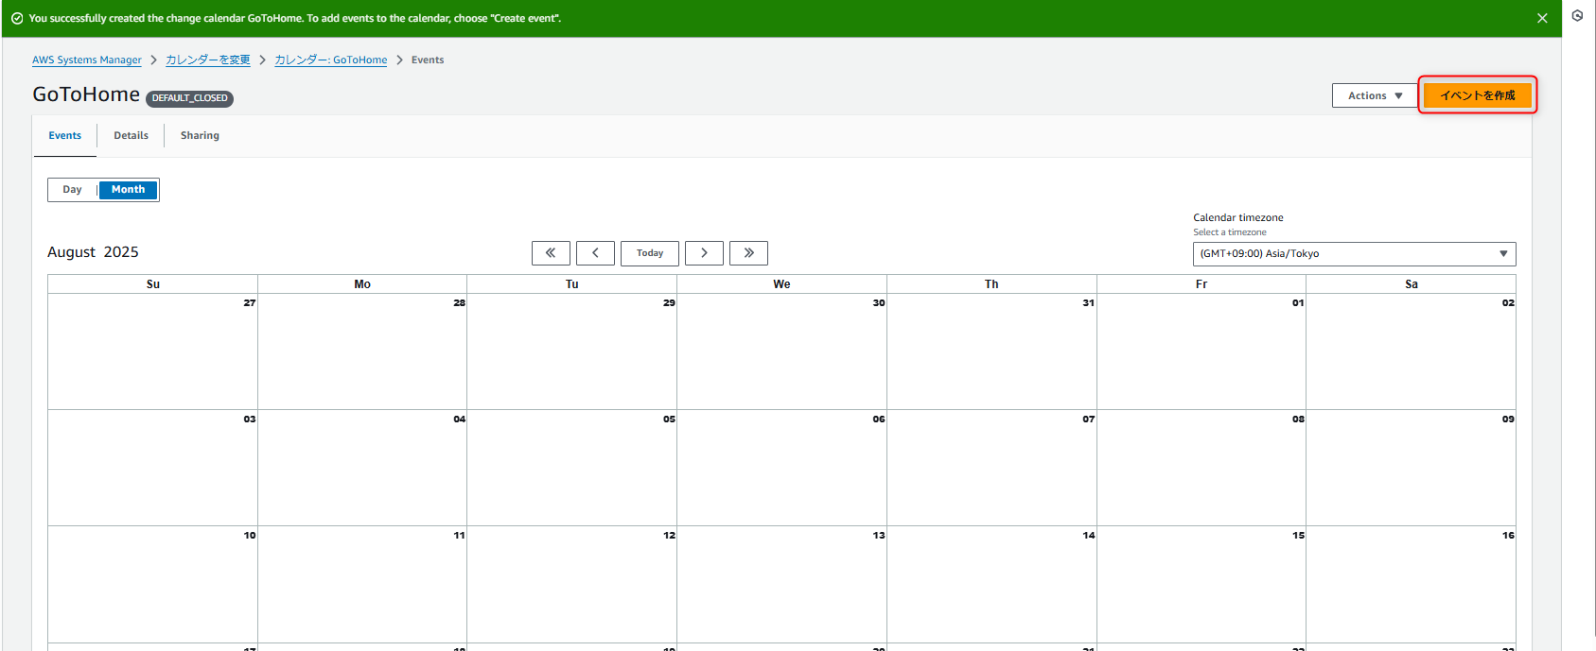Image resolution: width=1596 pixels, height=651 pixels.
Task: Go to next month arrow
Action: point(704,253)
